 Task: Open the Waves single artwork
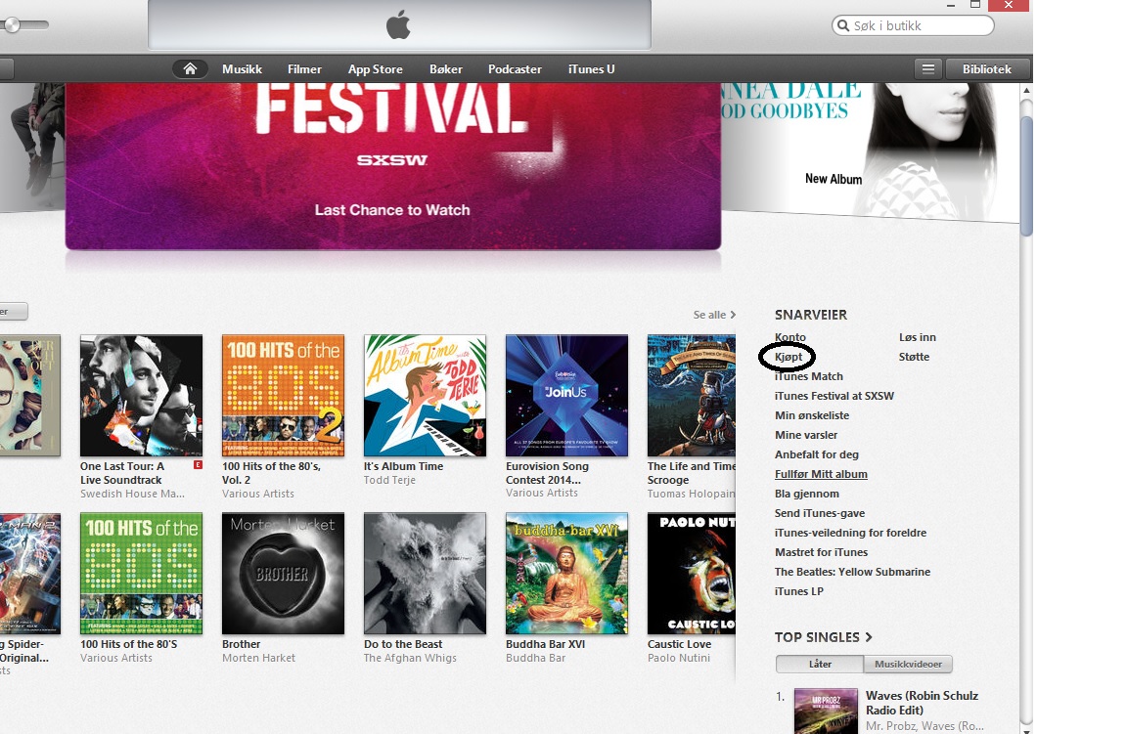point(826,711)
